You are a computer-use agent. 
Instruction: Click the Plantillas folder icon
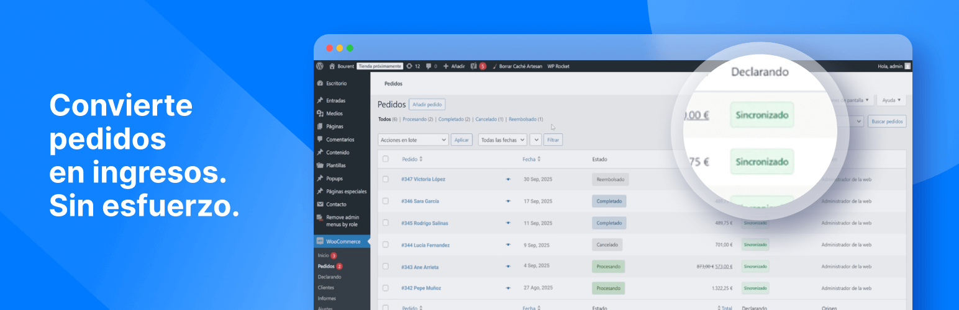point(320,166)
